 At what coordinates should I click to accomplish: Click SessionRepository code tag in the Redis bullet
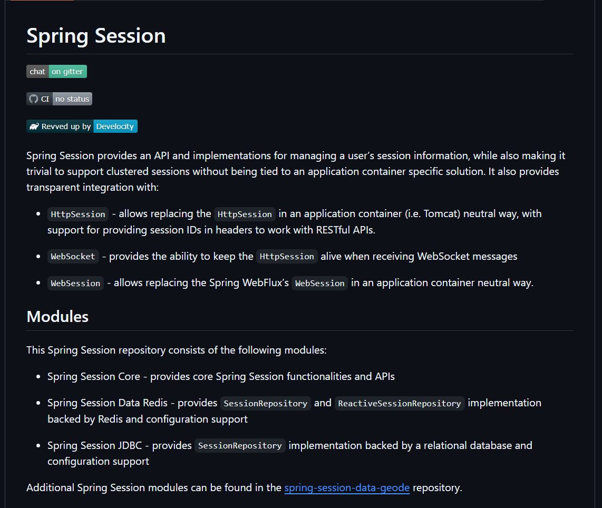(x=265, y=404)
